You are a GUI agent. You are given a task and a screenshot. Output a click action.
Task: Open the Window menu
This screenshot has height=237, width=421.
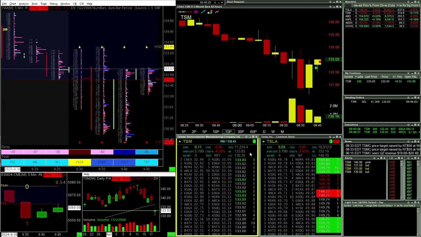click(65, 4)
